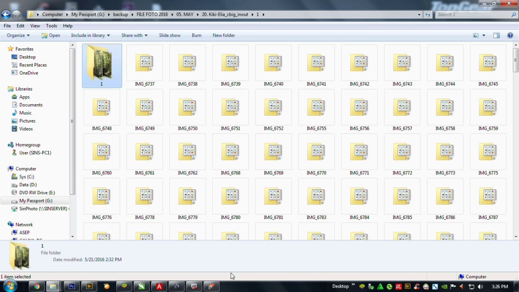Screen dimensions: 519x292
Task: Open the View menu
Action: (x=35, y=26)
